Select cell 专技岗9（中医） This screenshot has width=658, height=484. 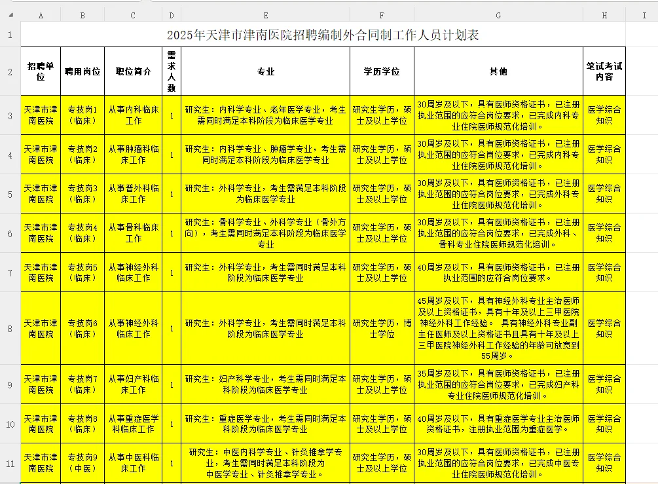[x=82, y=464]
